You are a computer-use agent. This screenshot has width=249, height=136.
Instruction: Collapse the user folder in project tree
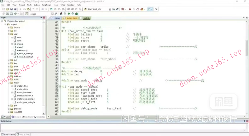click(9, 34)
